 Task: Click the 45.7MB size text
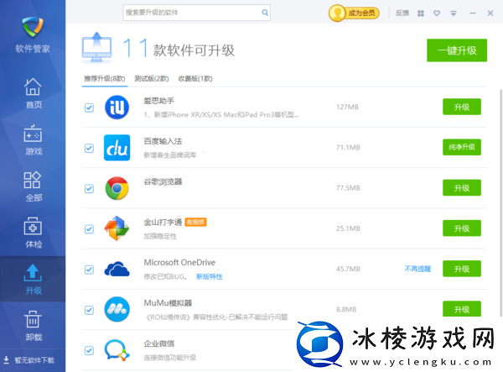(348, 269)
